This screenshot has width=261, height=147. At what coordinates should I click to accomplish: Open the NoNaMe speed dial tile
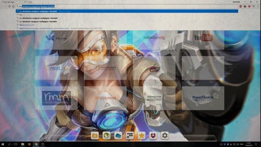pyautogui.click(x=154, y=98)
